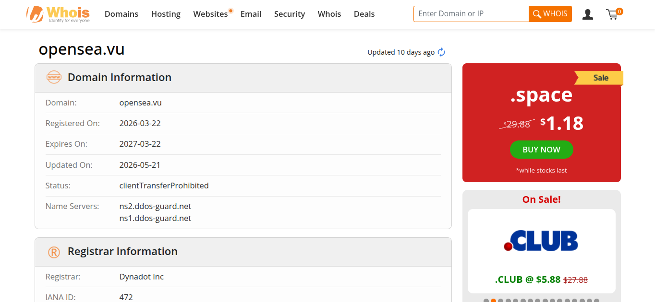Click the Updated On: label
The height and width of the screenshot is (302, 655).
point(69,165)
